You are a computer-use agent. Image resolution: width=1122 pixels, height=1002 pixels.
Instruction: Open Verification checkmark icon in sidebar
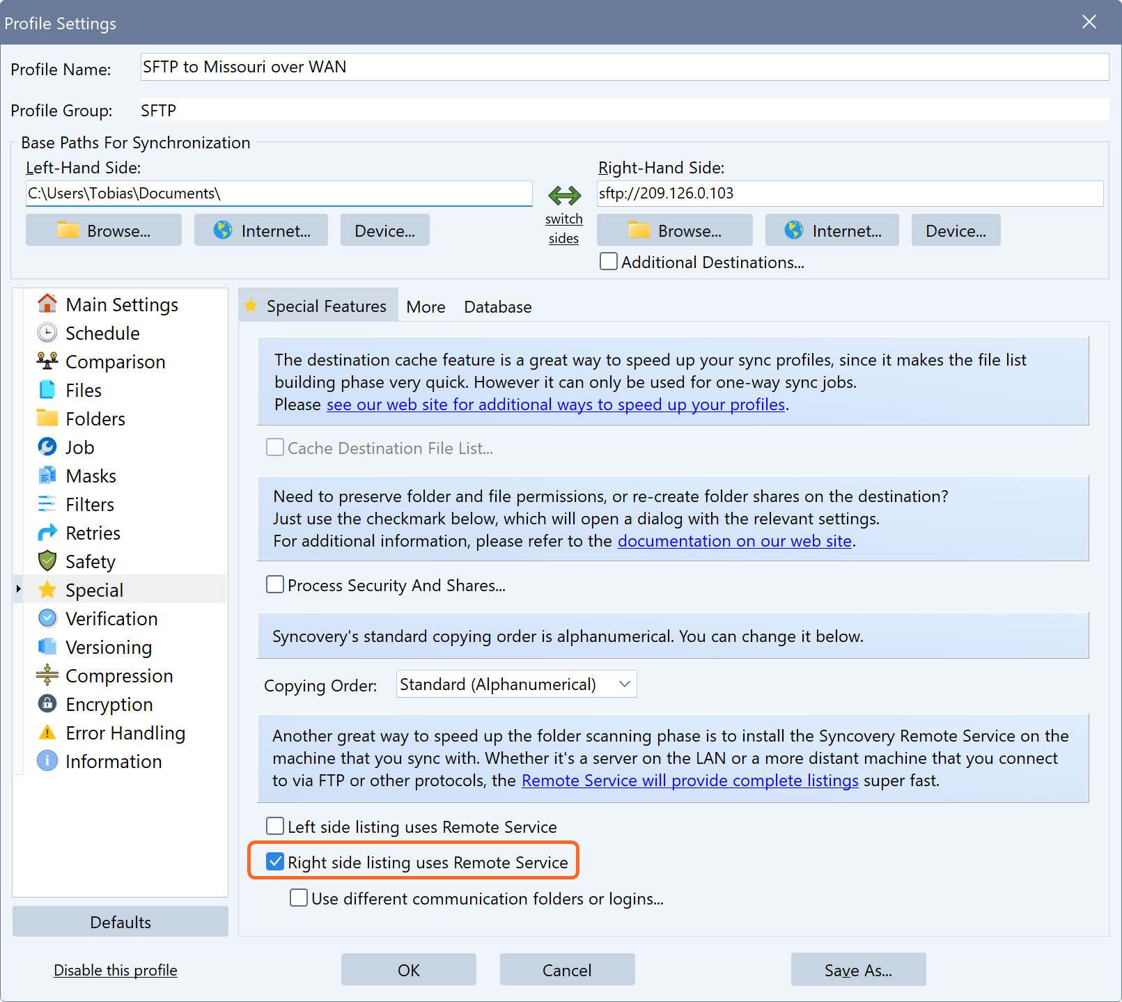coord(47,618)
